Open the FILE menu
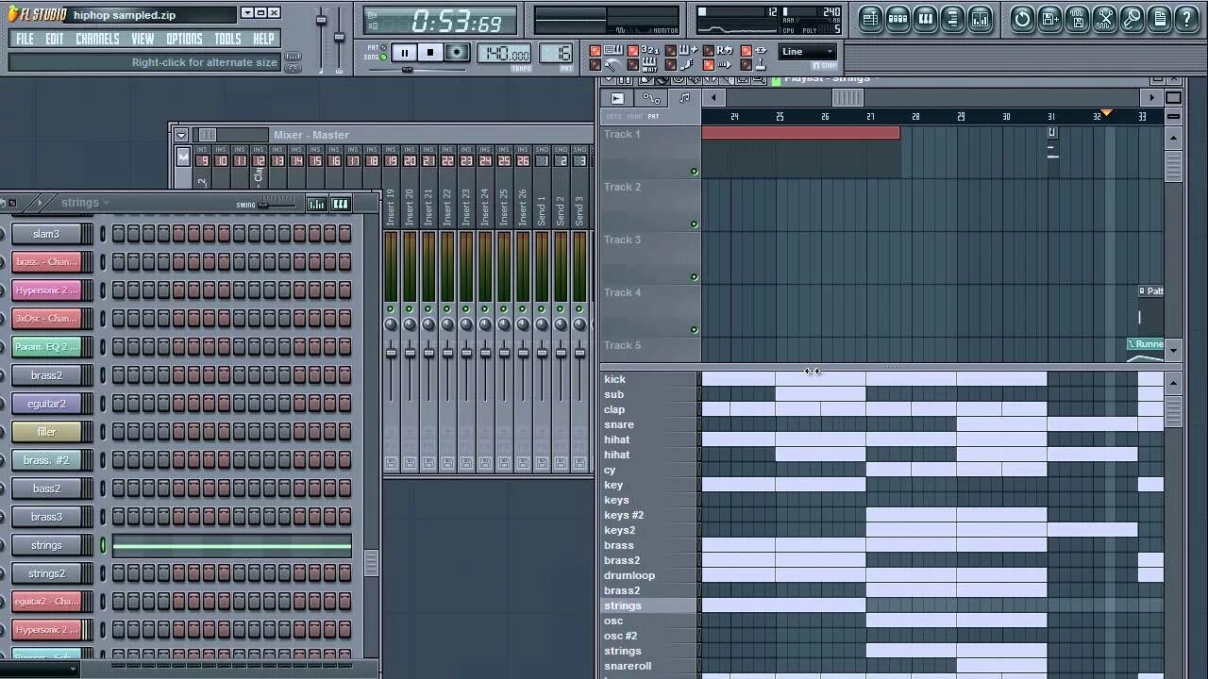This screenshot has width=1208, height=679. [25, 39]
